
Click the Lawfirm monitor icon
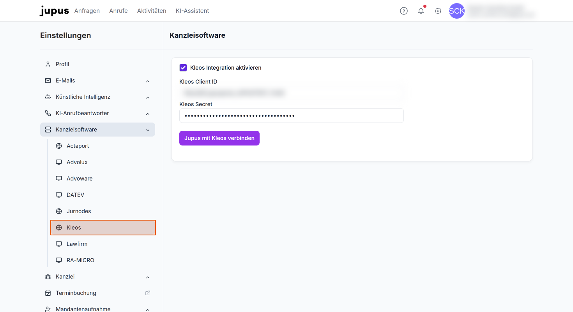[x=59, y=244]
